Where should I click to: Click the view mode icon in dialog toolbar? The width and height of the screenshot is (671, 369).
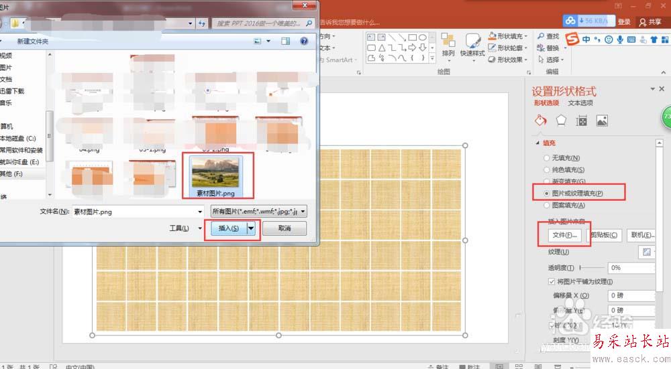click(257, 41)
